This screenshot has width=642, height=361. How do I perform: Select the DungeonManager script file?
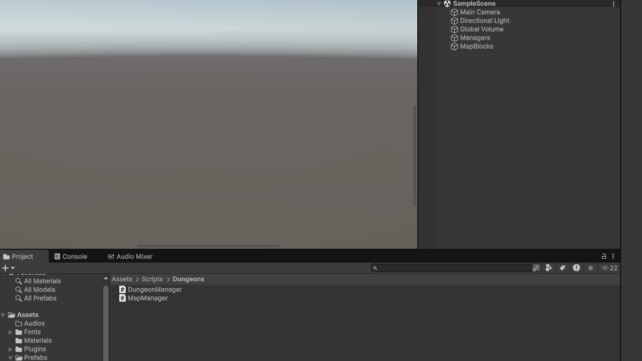[155, 289]
